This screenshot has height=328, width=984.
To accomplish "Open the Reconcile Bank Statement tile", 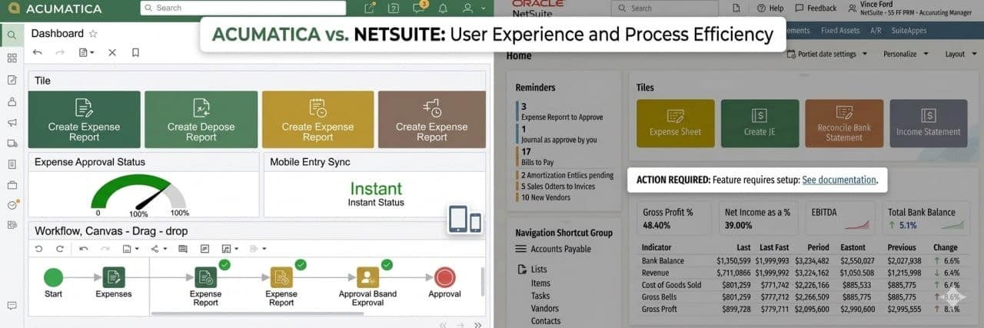I will tap(844, 124).
